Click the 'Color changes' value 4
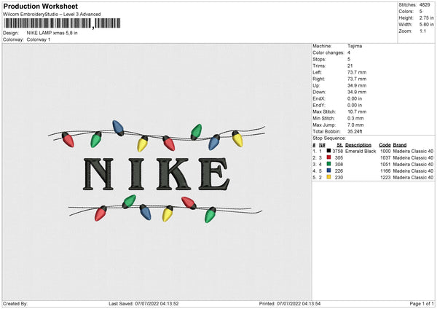The height and width of the screenshot is (309, 437). coord(349,52)
